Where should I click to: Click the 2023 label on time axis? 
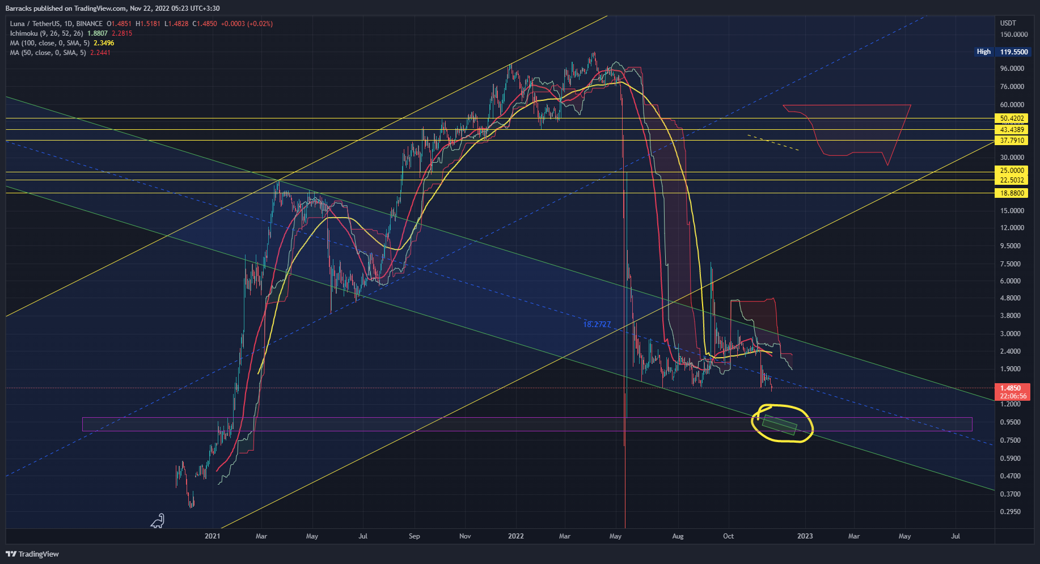point(805,536)
